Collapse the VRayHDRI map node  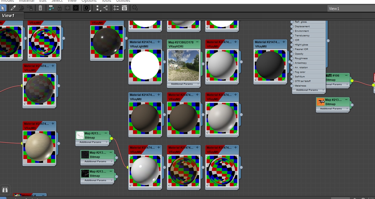[197, 42]
